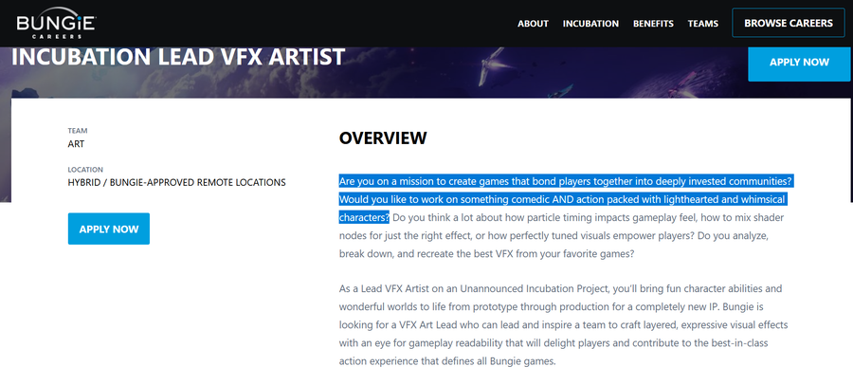Select the Art team value

pyautogui.click(x=76, y=144)
